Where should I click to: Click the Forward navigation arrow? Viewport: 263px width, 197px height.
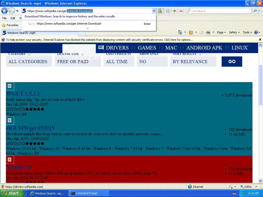click(x=11, y=11)
